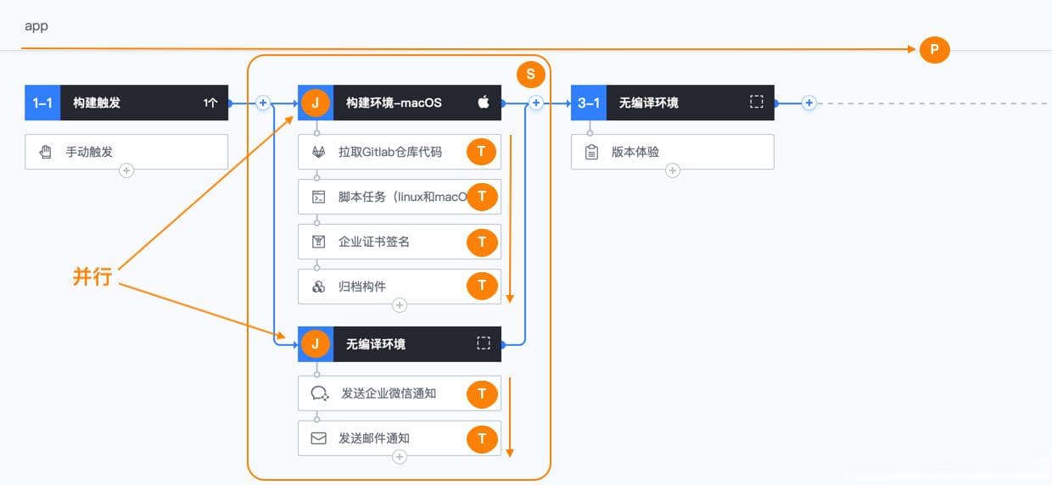Viewport: 1052px width, 485px height.
Task: Open the 构建环境-macOS job header
Action: (400, 103)
